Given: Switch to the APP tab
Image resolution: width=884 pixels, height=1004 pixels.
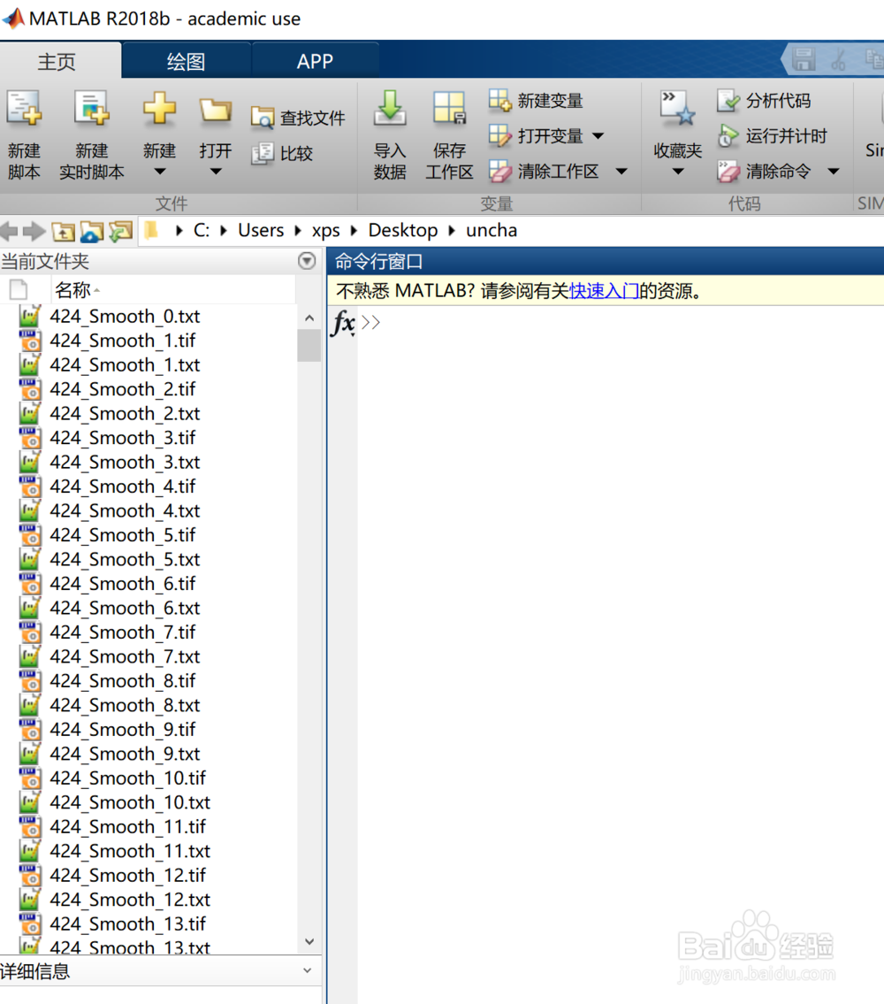Looking at the screenshot, I should [315, 61].
